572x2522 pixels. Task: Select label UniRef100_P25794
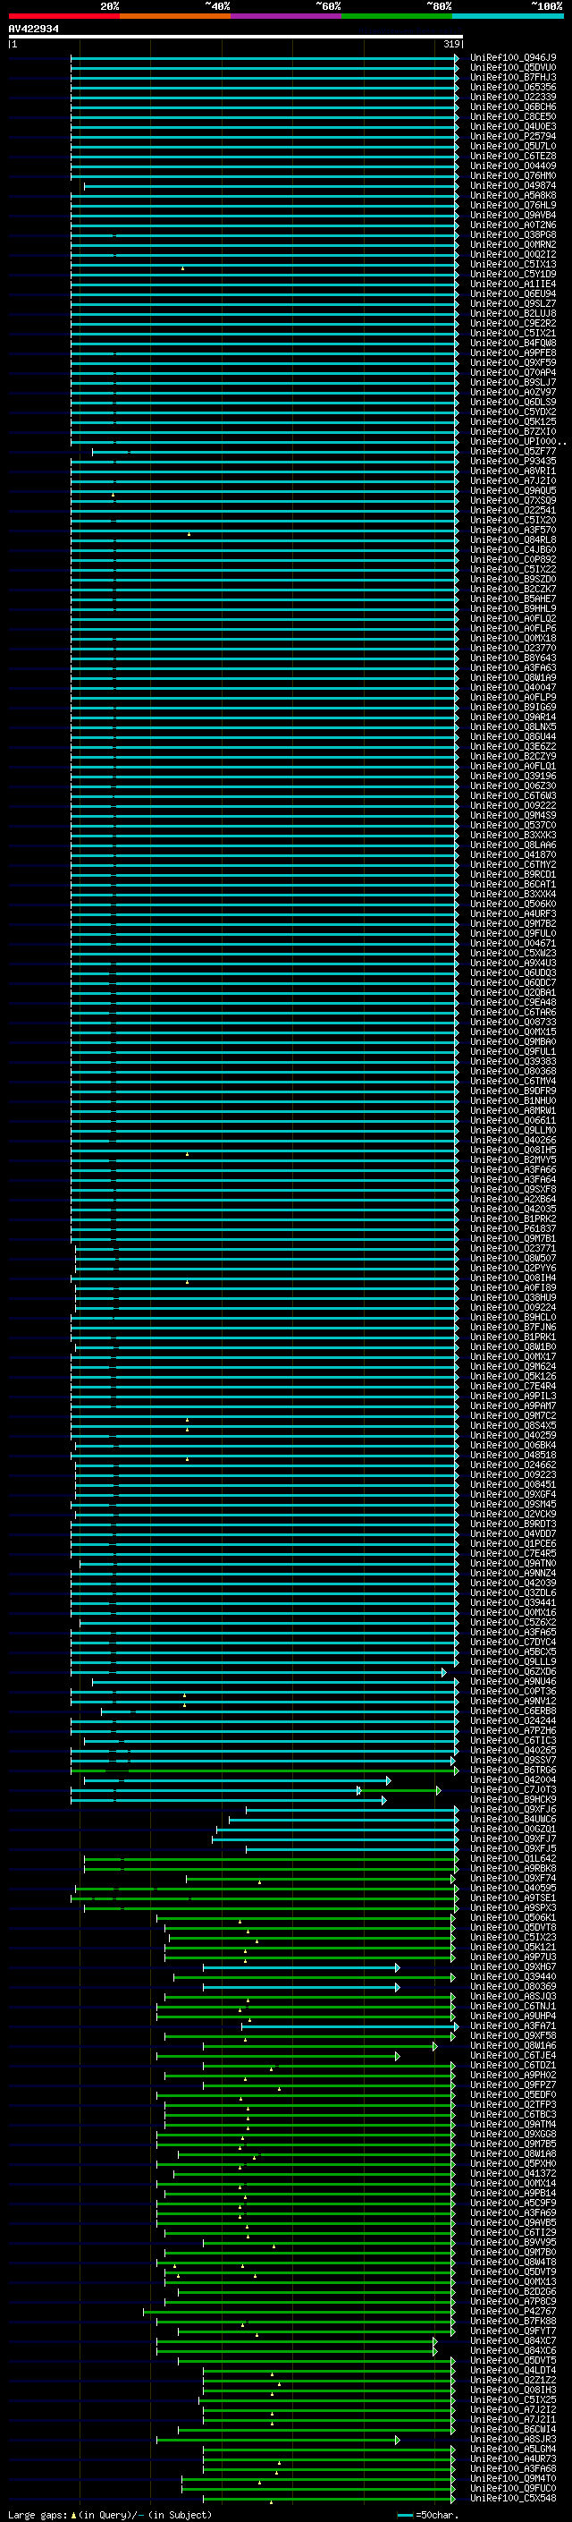513,136
